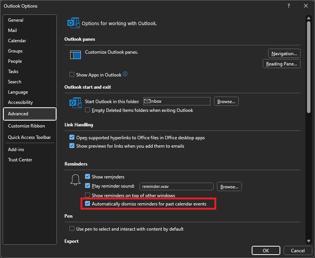Check Use pen to select and interact by default
Image resolution: width=315 pixels, height=258 pixels.
coord(72,229)
